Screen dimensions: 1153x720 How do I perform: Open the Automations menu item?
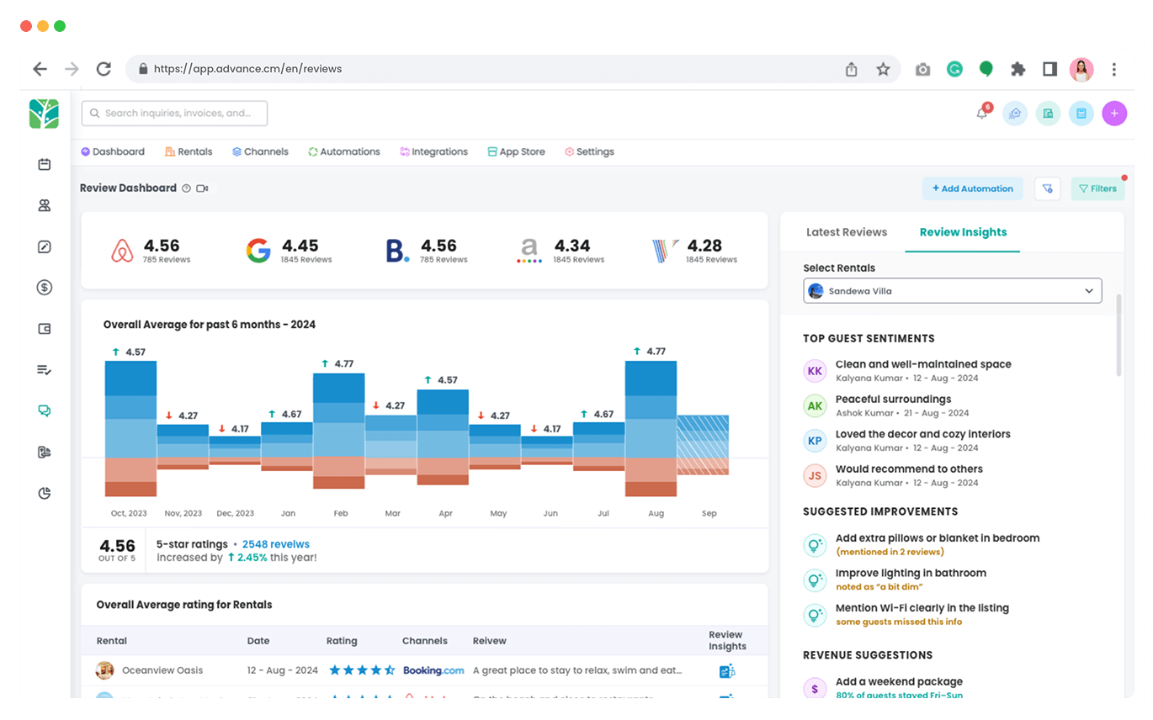[x=343, y=152]
